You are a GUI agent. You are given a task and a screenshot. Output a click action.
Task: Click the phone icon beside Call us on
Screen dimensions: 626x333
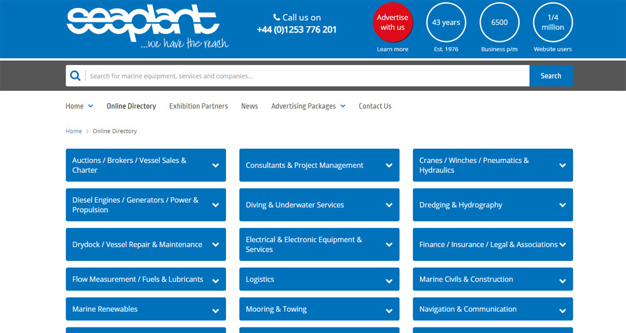coord(276,17)
